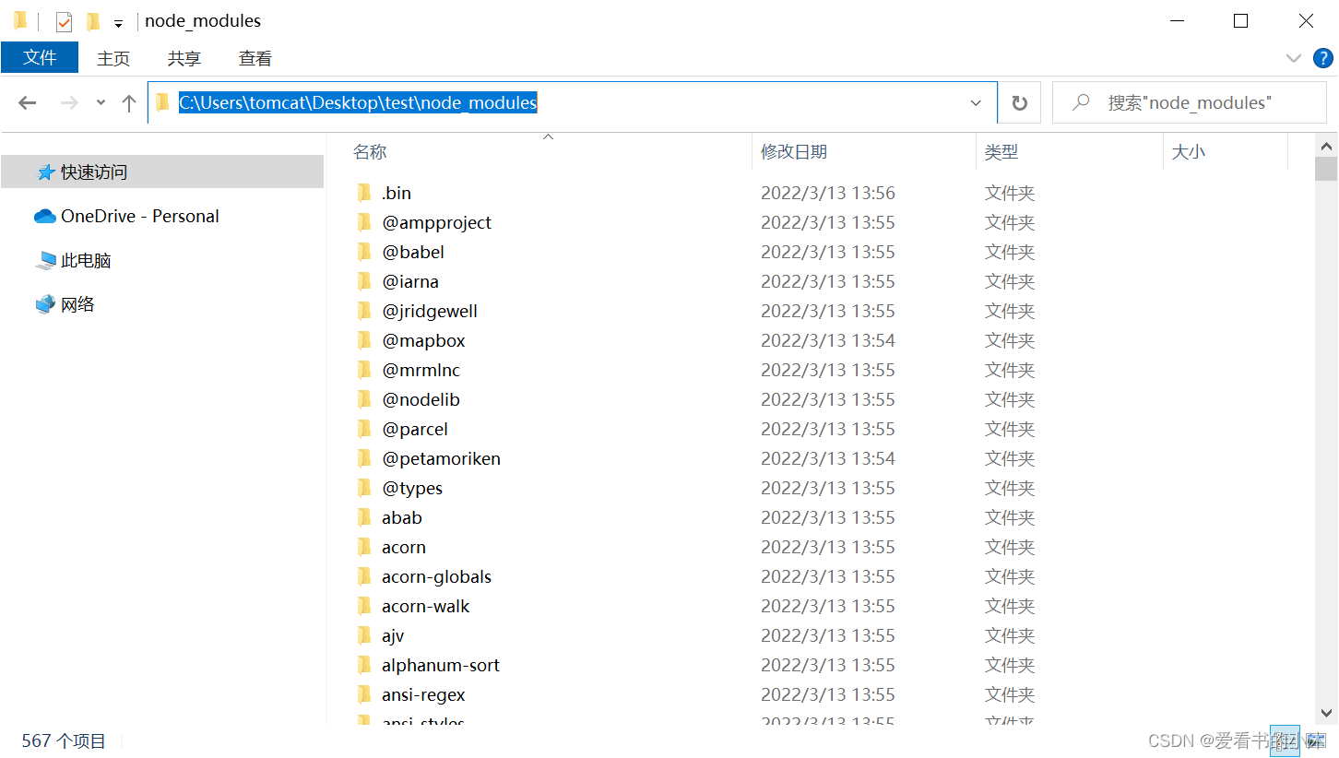Click the @iarna folder icon
This screenshot has height=758, width=1339.
(364, 281)
